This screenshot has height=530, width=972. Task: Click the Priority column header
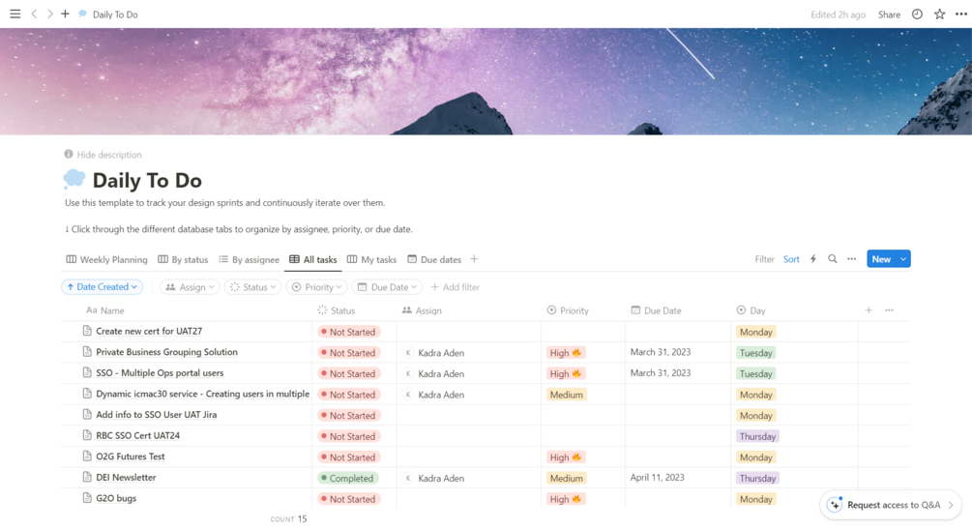click(568, 310)
